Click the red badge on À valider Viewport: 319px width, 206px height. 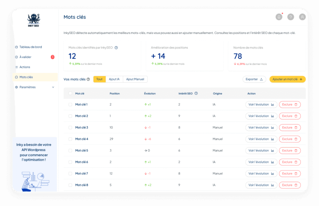pos(52,57)
